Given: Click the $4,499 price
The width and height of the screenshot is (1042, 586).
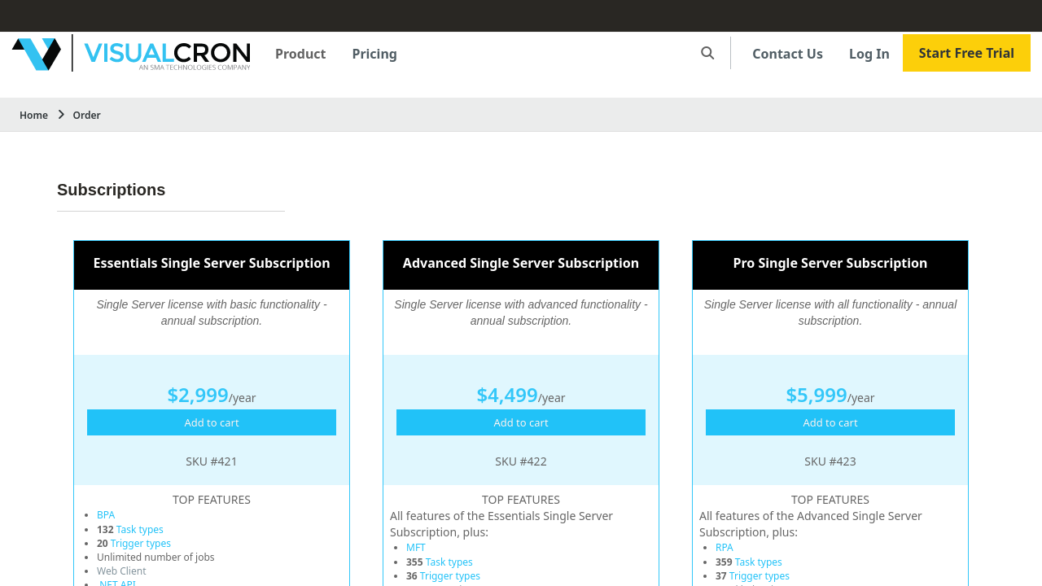Looking at the screenshot, I should click(x=507, y=395).
